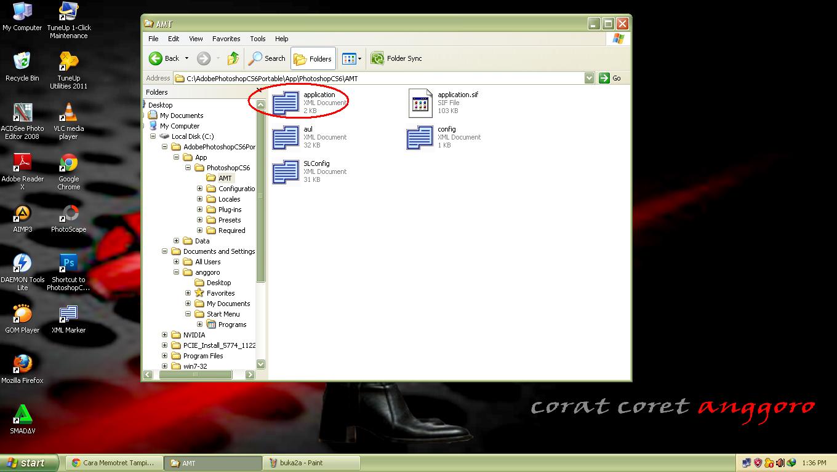Click the green Back arrow icon
Viewport: 837px width, 472px height.
[x=156, y=58]
